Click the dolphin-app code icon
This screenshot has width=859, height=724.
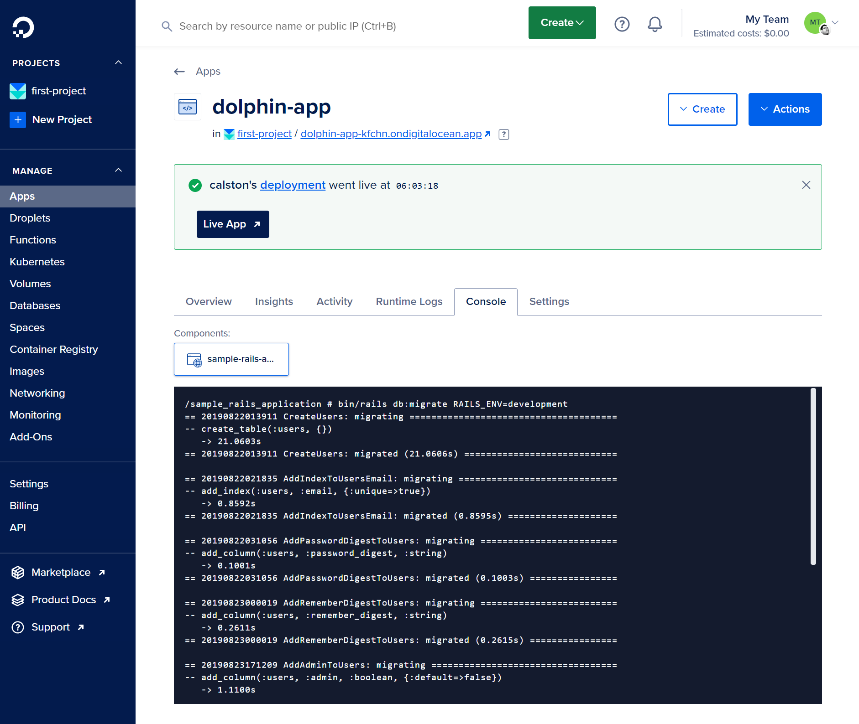(188, 107)
